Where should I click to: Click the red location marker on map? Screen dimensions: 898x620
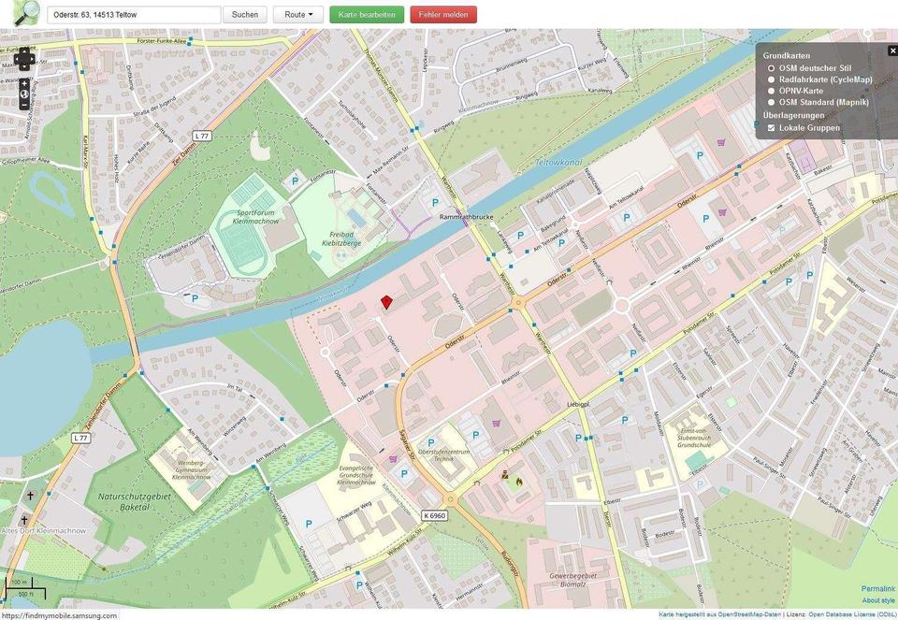(x=386, y=302)
